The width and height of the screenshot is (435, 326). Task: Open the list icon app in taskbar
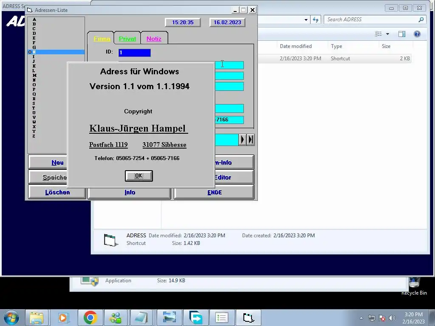click(221, 318)
